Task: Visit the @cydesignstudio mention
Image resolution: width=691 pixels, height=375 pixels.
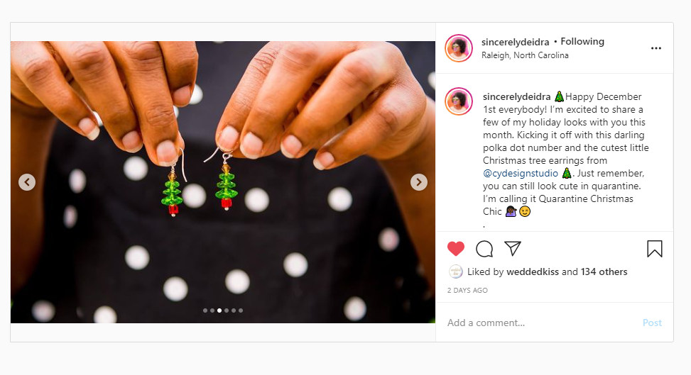Action: tap(521, 173)
